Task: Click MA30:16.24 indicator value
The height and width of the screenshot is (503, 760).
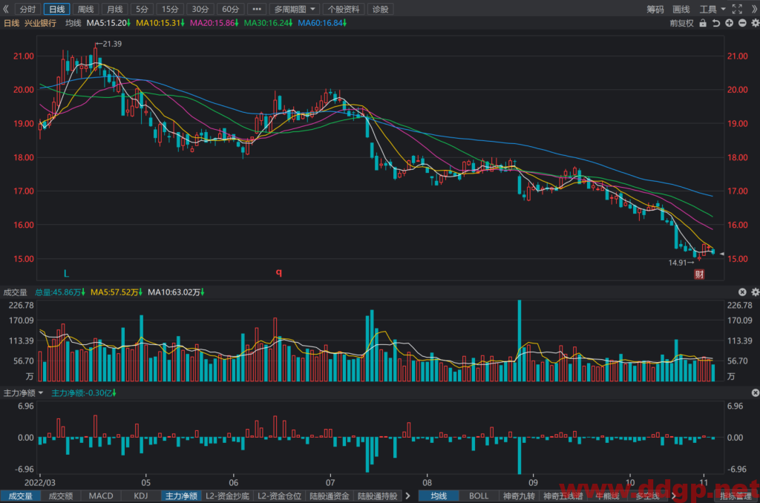Action: (x=268, y=23)
